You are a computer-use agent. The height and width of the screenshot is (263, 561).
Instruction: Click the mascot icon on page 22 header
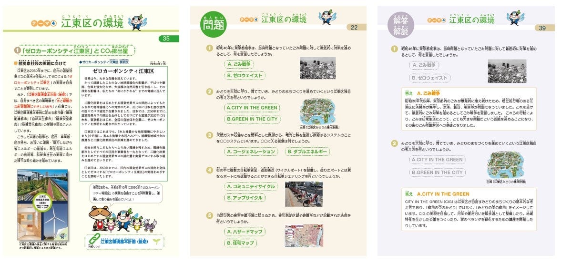(327, 17)
